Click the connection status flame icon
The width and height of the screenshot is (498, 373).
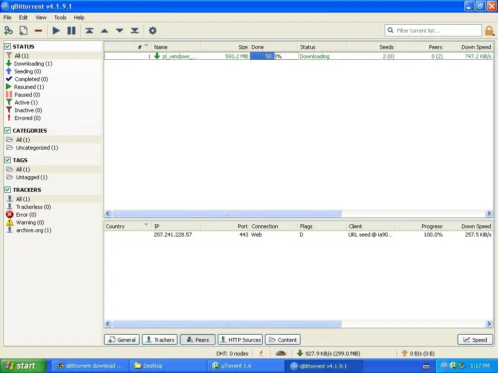261,353
